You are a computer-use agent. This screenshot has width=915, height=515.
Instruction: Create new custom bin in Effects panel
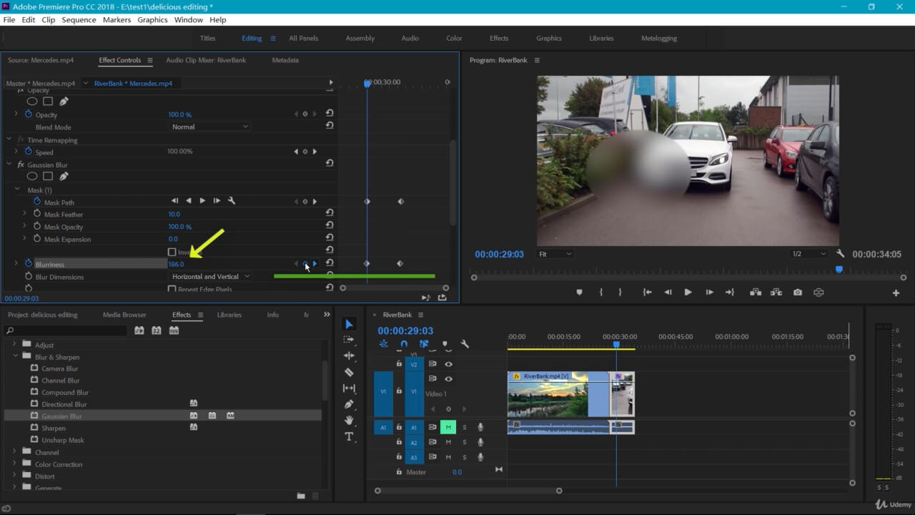click(301, 496)
